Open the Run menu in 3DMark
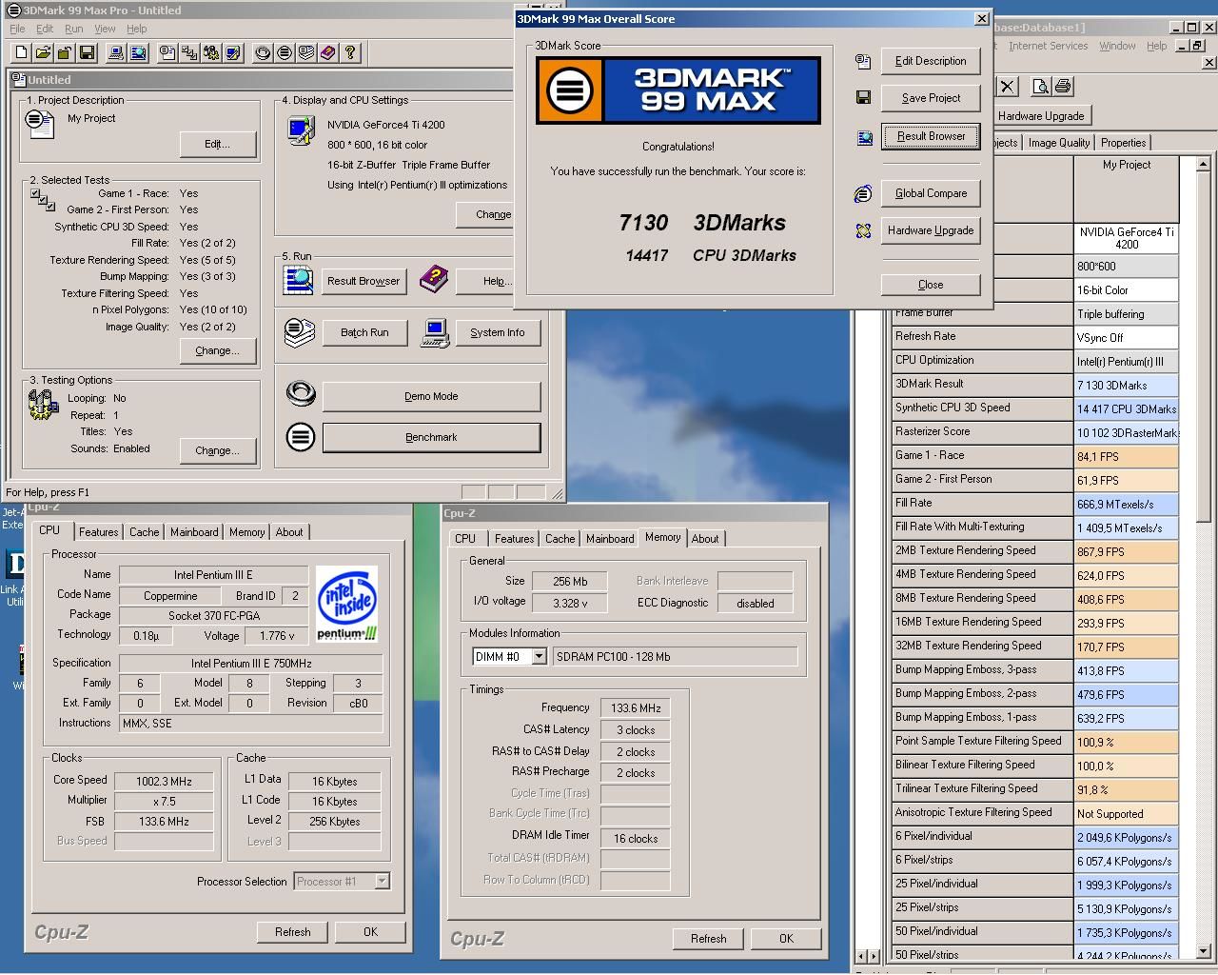Screen dimensions: 1218x975 click(73, 29)
